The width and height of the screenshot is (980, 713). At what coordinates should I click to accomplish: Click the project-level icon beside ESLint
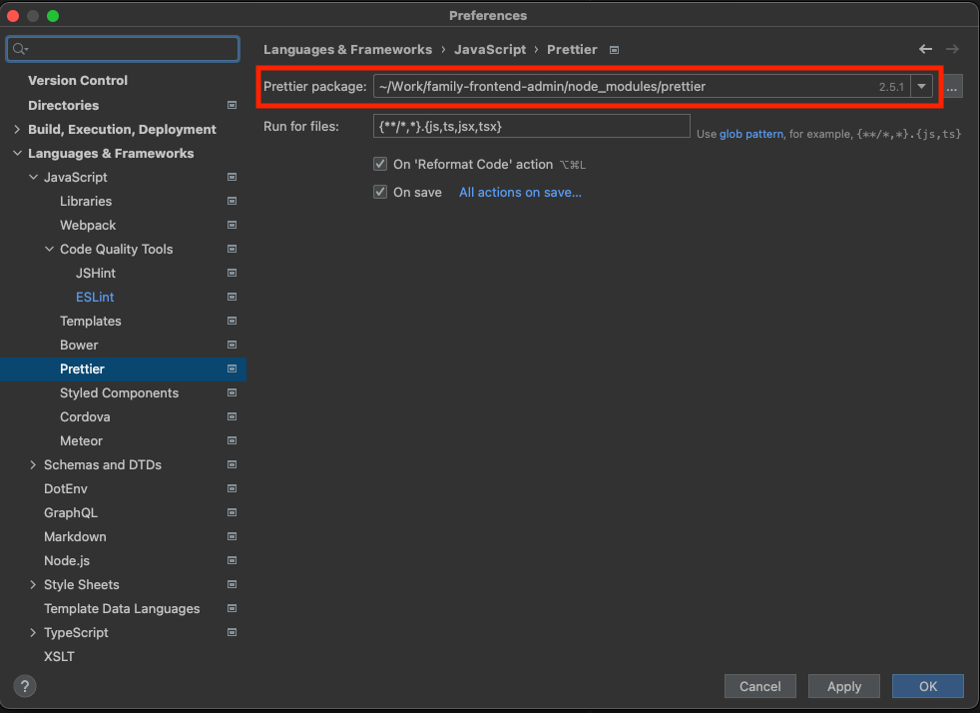coord(232,297)
